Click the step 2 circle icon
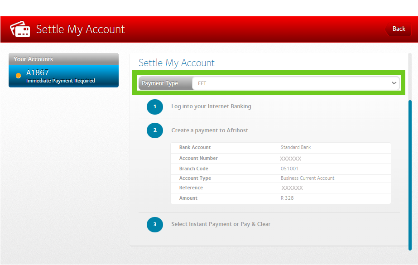The height and width of the screenshot is (265, 418). [x=155, y=130]
